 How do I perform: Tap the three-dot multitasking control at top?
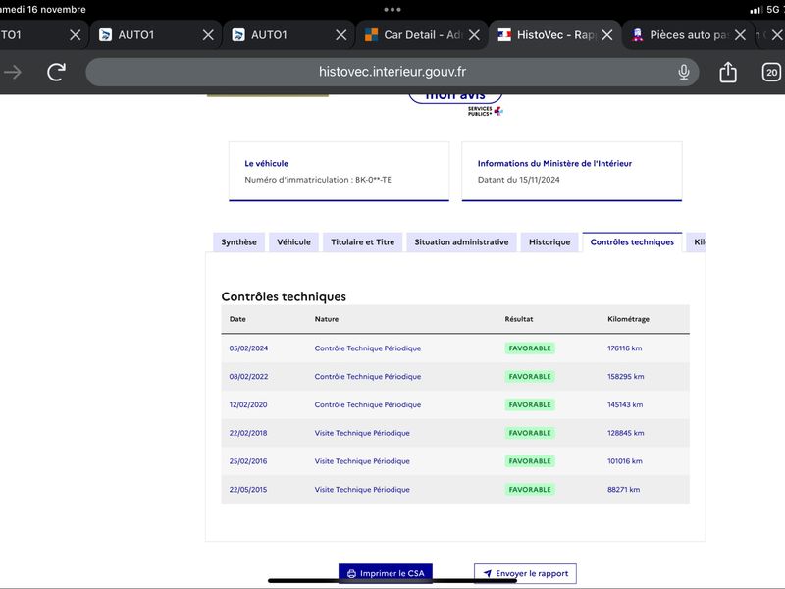392,9
